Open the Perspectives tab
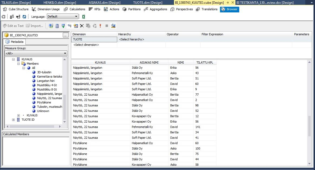The width and height of the screenshot is (315, 170). click(182, 9)
